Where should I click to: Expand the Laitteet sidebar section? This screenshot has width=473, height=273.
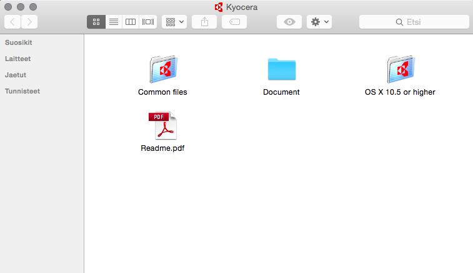(x=17, y=59)
